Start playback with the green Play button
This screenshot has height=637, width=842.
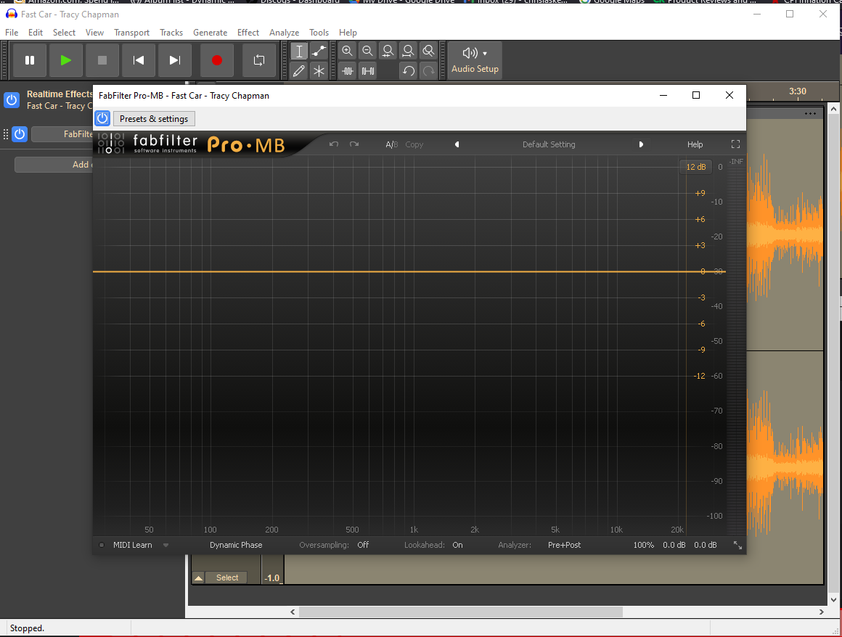pos(65,60)
